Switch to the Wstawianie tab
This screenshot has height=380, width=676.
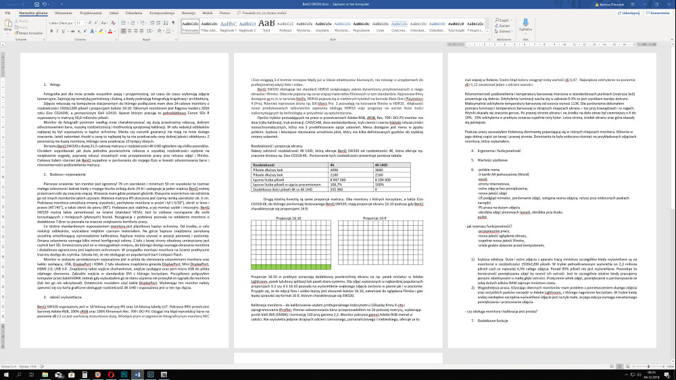[x=64, y=13]
